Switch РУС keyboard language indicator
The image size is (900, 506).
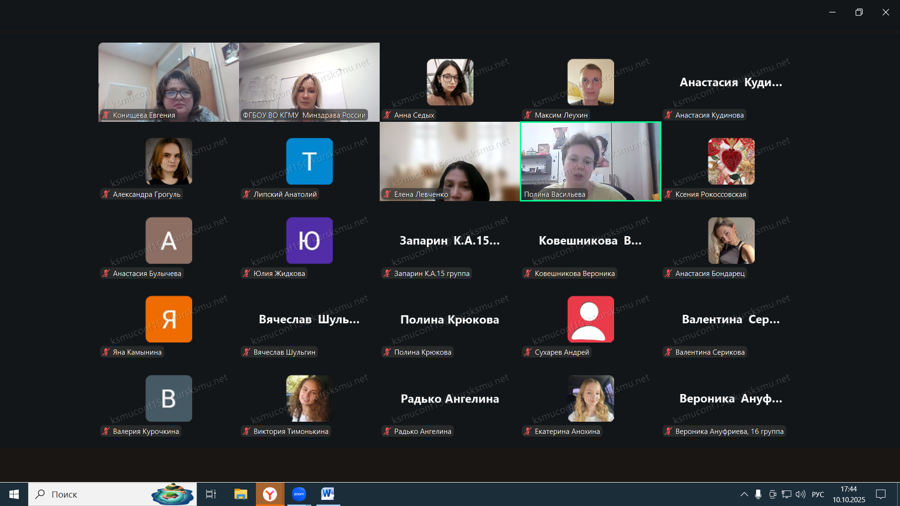click(818, 494)
